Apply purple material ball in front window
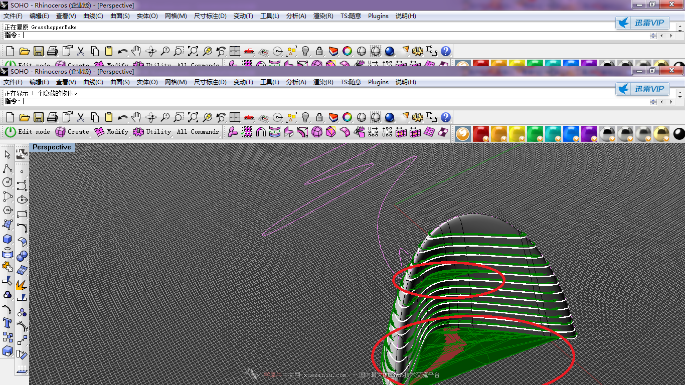Screen dimensions: 685x385 pos(589,134)
